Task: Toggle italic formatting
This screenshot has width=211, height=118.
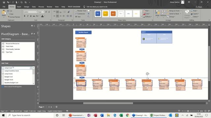Action: click(x=28, y=16)
